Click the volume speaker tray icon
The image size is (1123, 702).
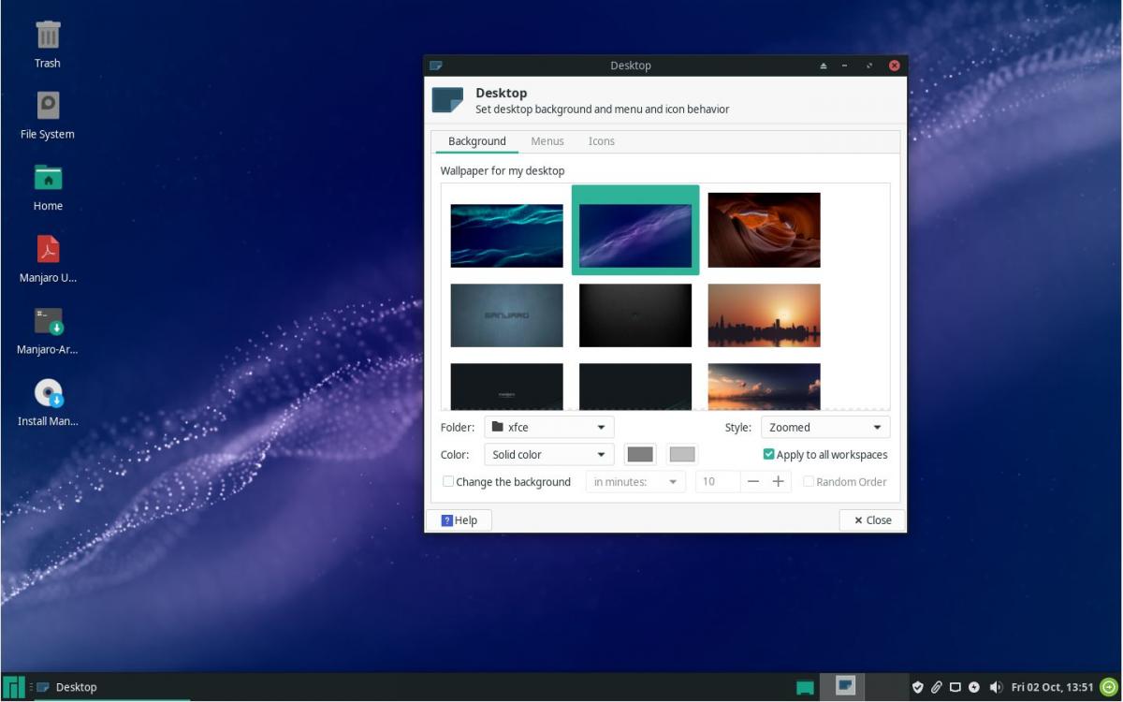coord(995,687)
